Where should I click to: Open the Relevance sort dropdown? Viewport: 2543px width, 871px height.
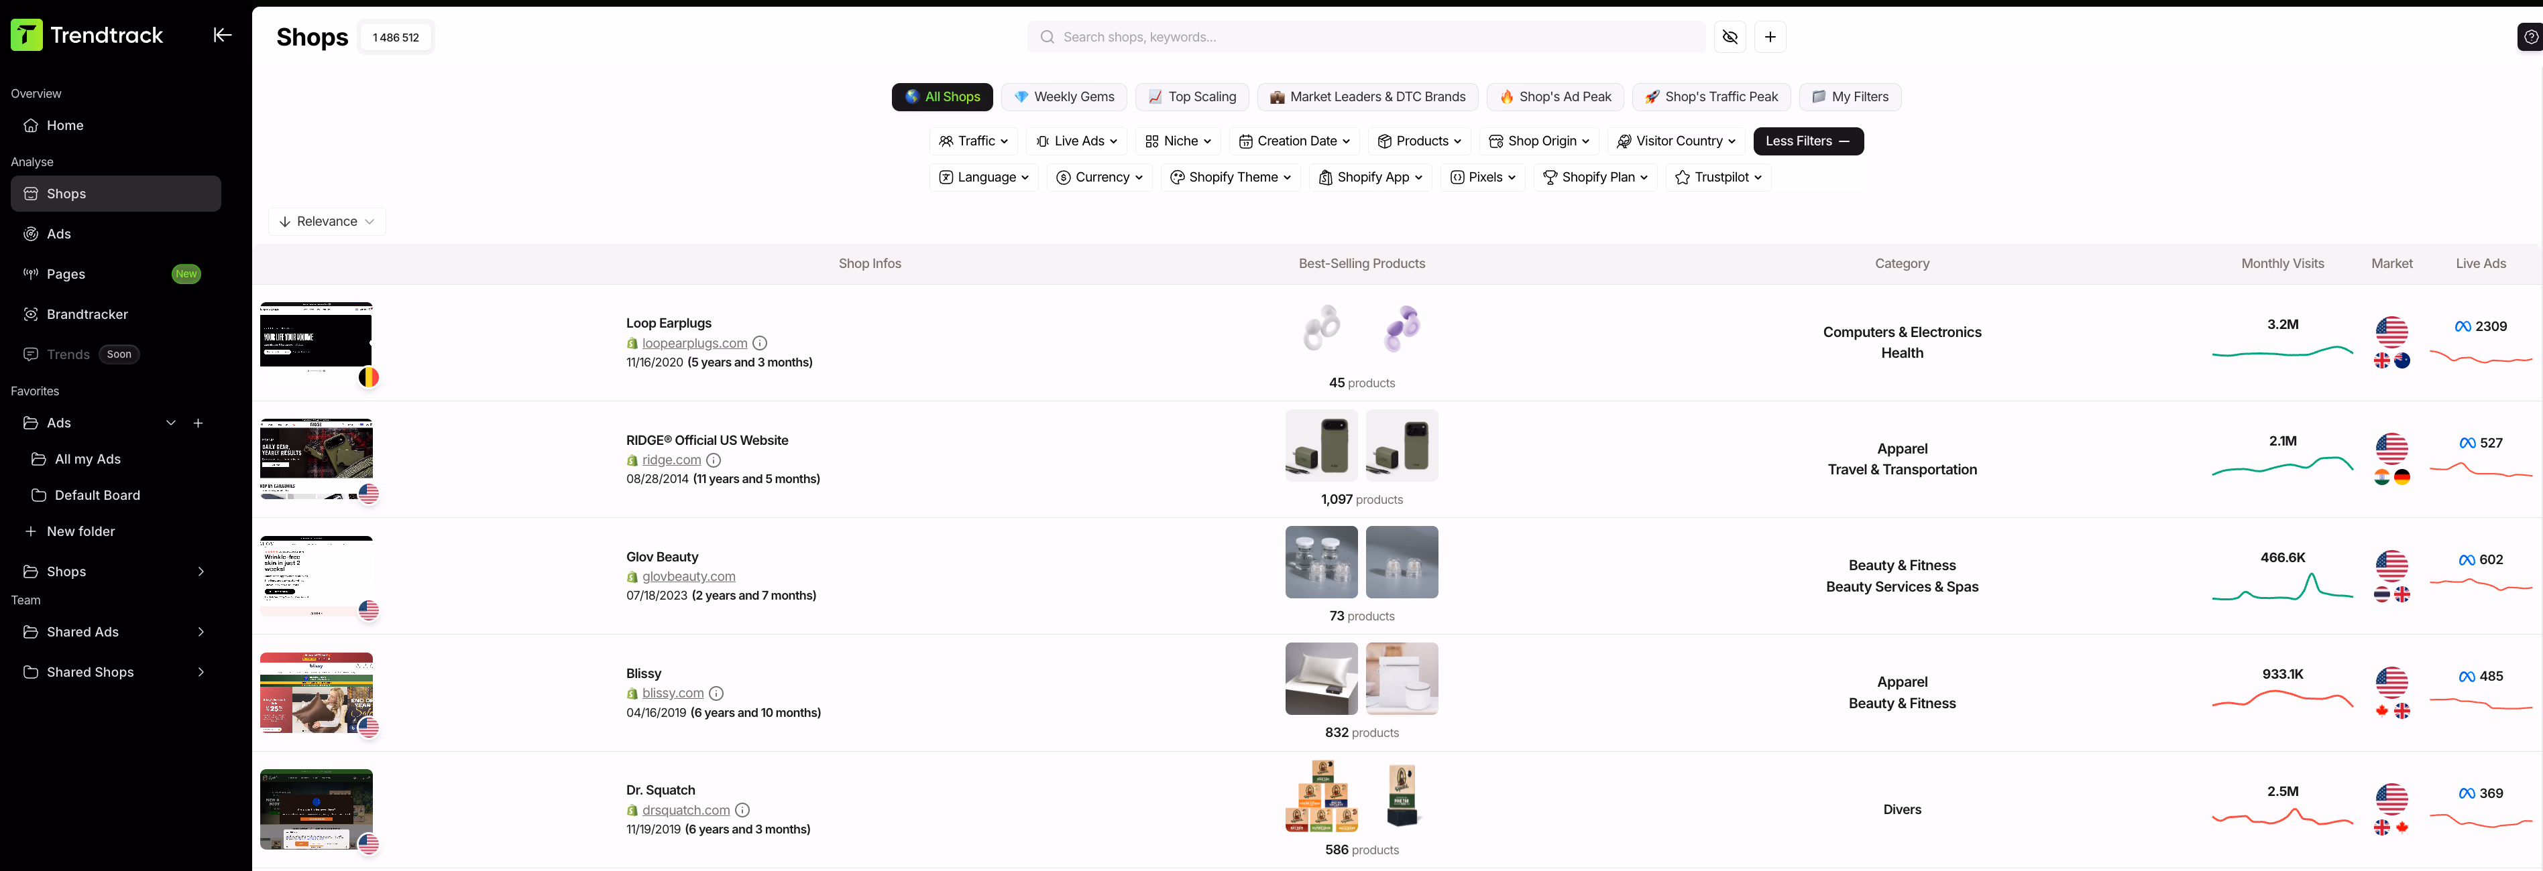coord(327,221)
